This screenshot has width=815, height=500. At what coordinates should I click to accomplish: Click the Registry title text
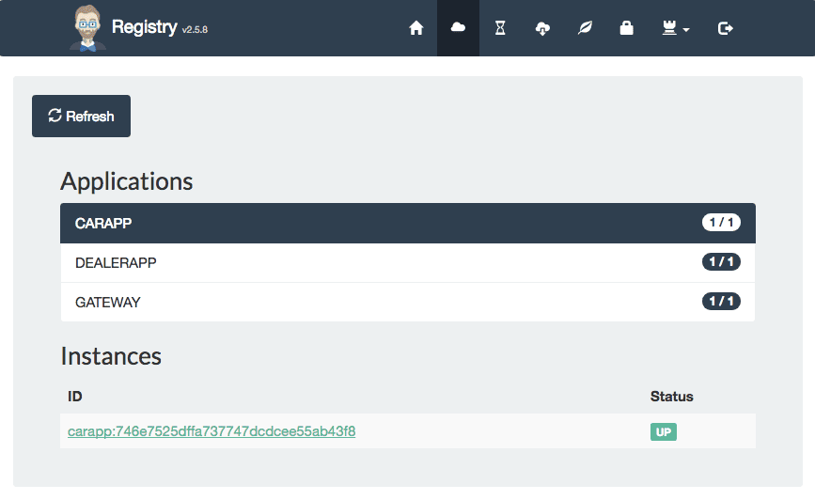(145, 27)
